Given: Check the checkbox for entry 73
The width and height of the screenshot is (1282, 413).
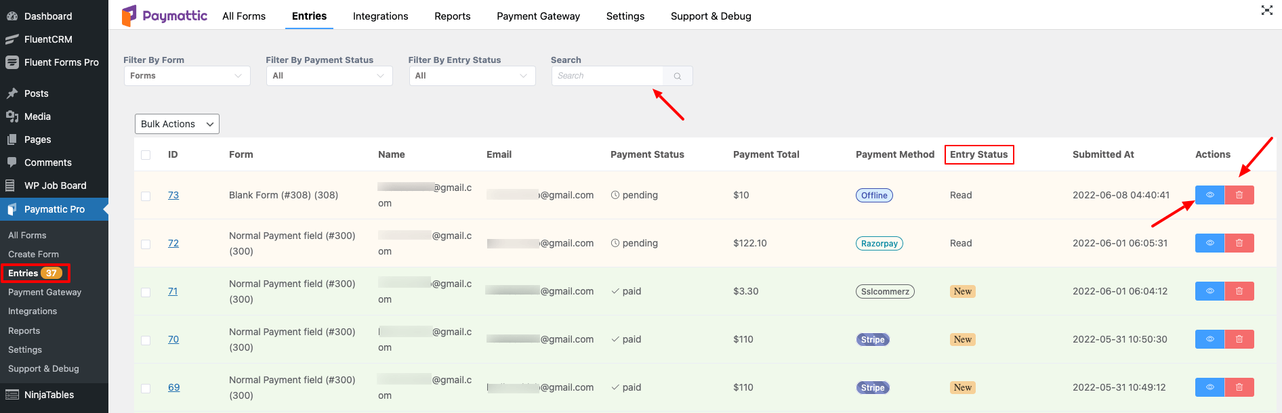Looking at the screenshot, I should point(146,196).
